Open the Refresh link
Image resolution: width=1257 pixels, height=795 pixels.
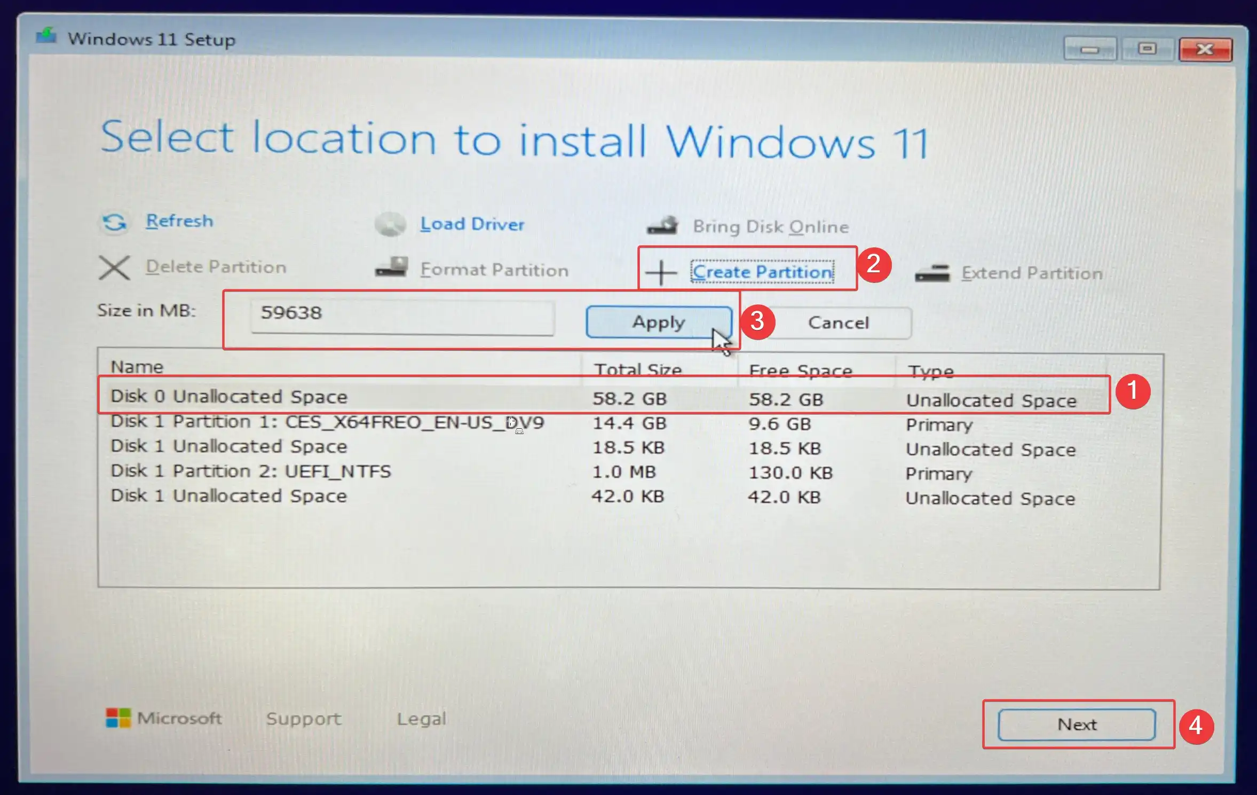click(179, 221)
